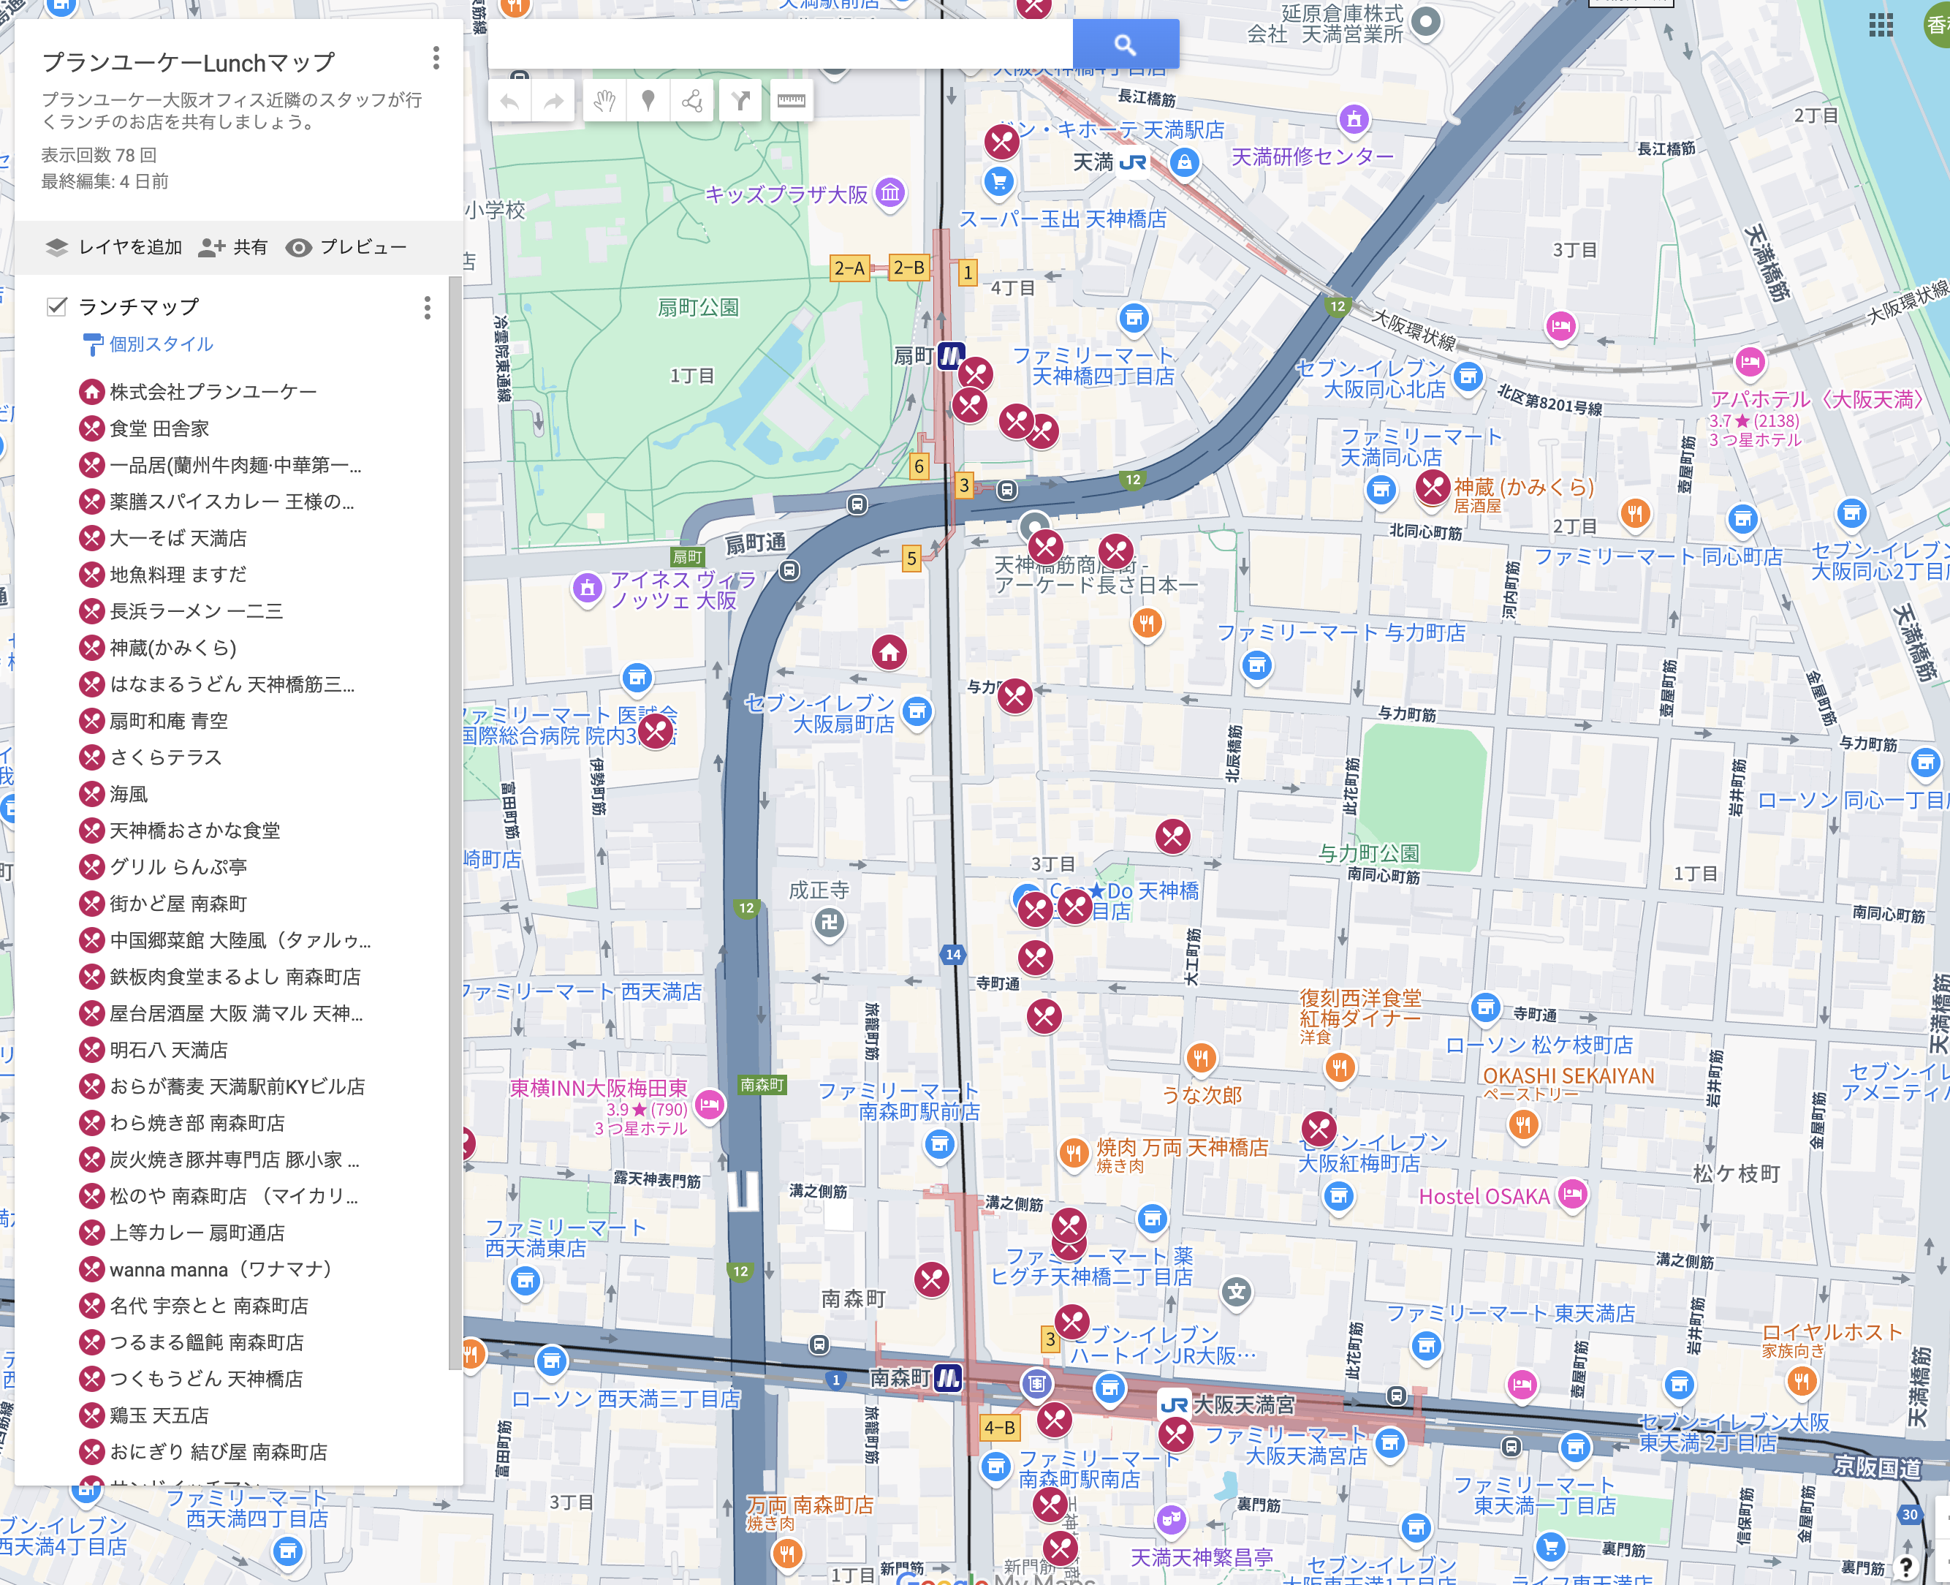Click help question mark icon

tap(1905, 1566)
